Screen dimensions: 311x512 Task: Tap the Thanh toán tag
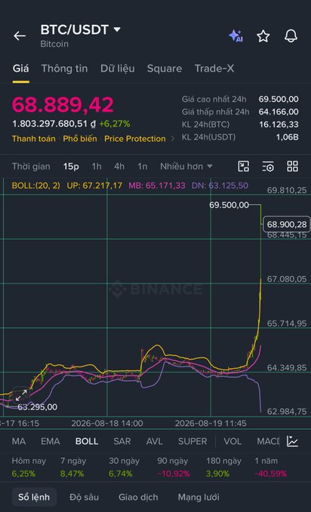34,139
